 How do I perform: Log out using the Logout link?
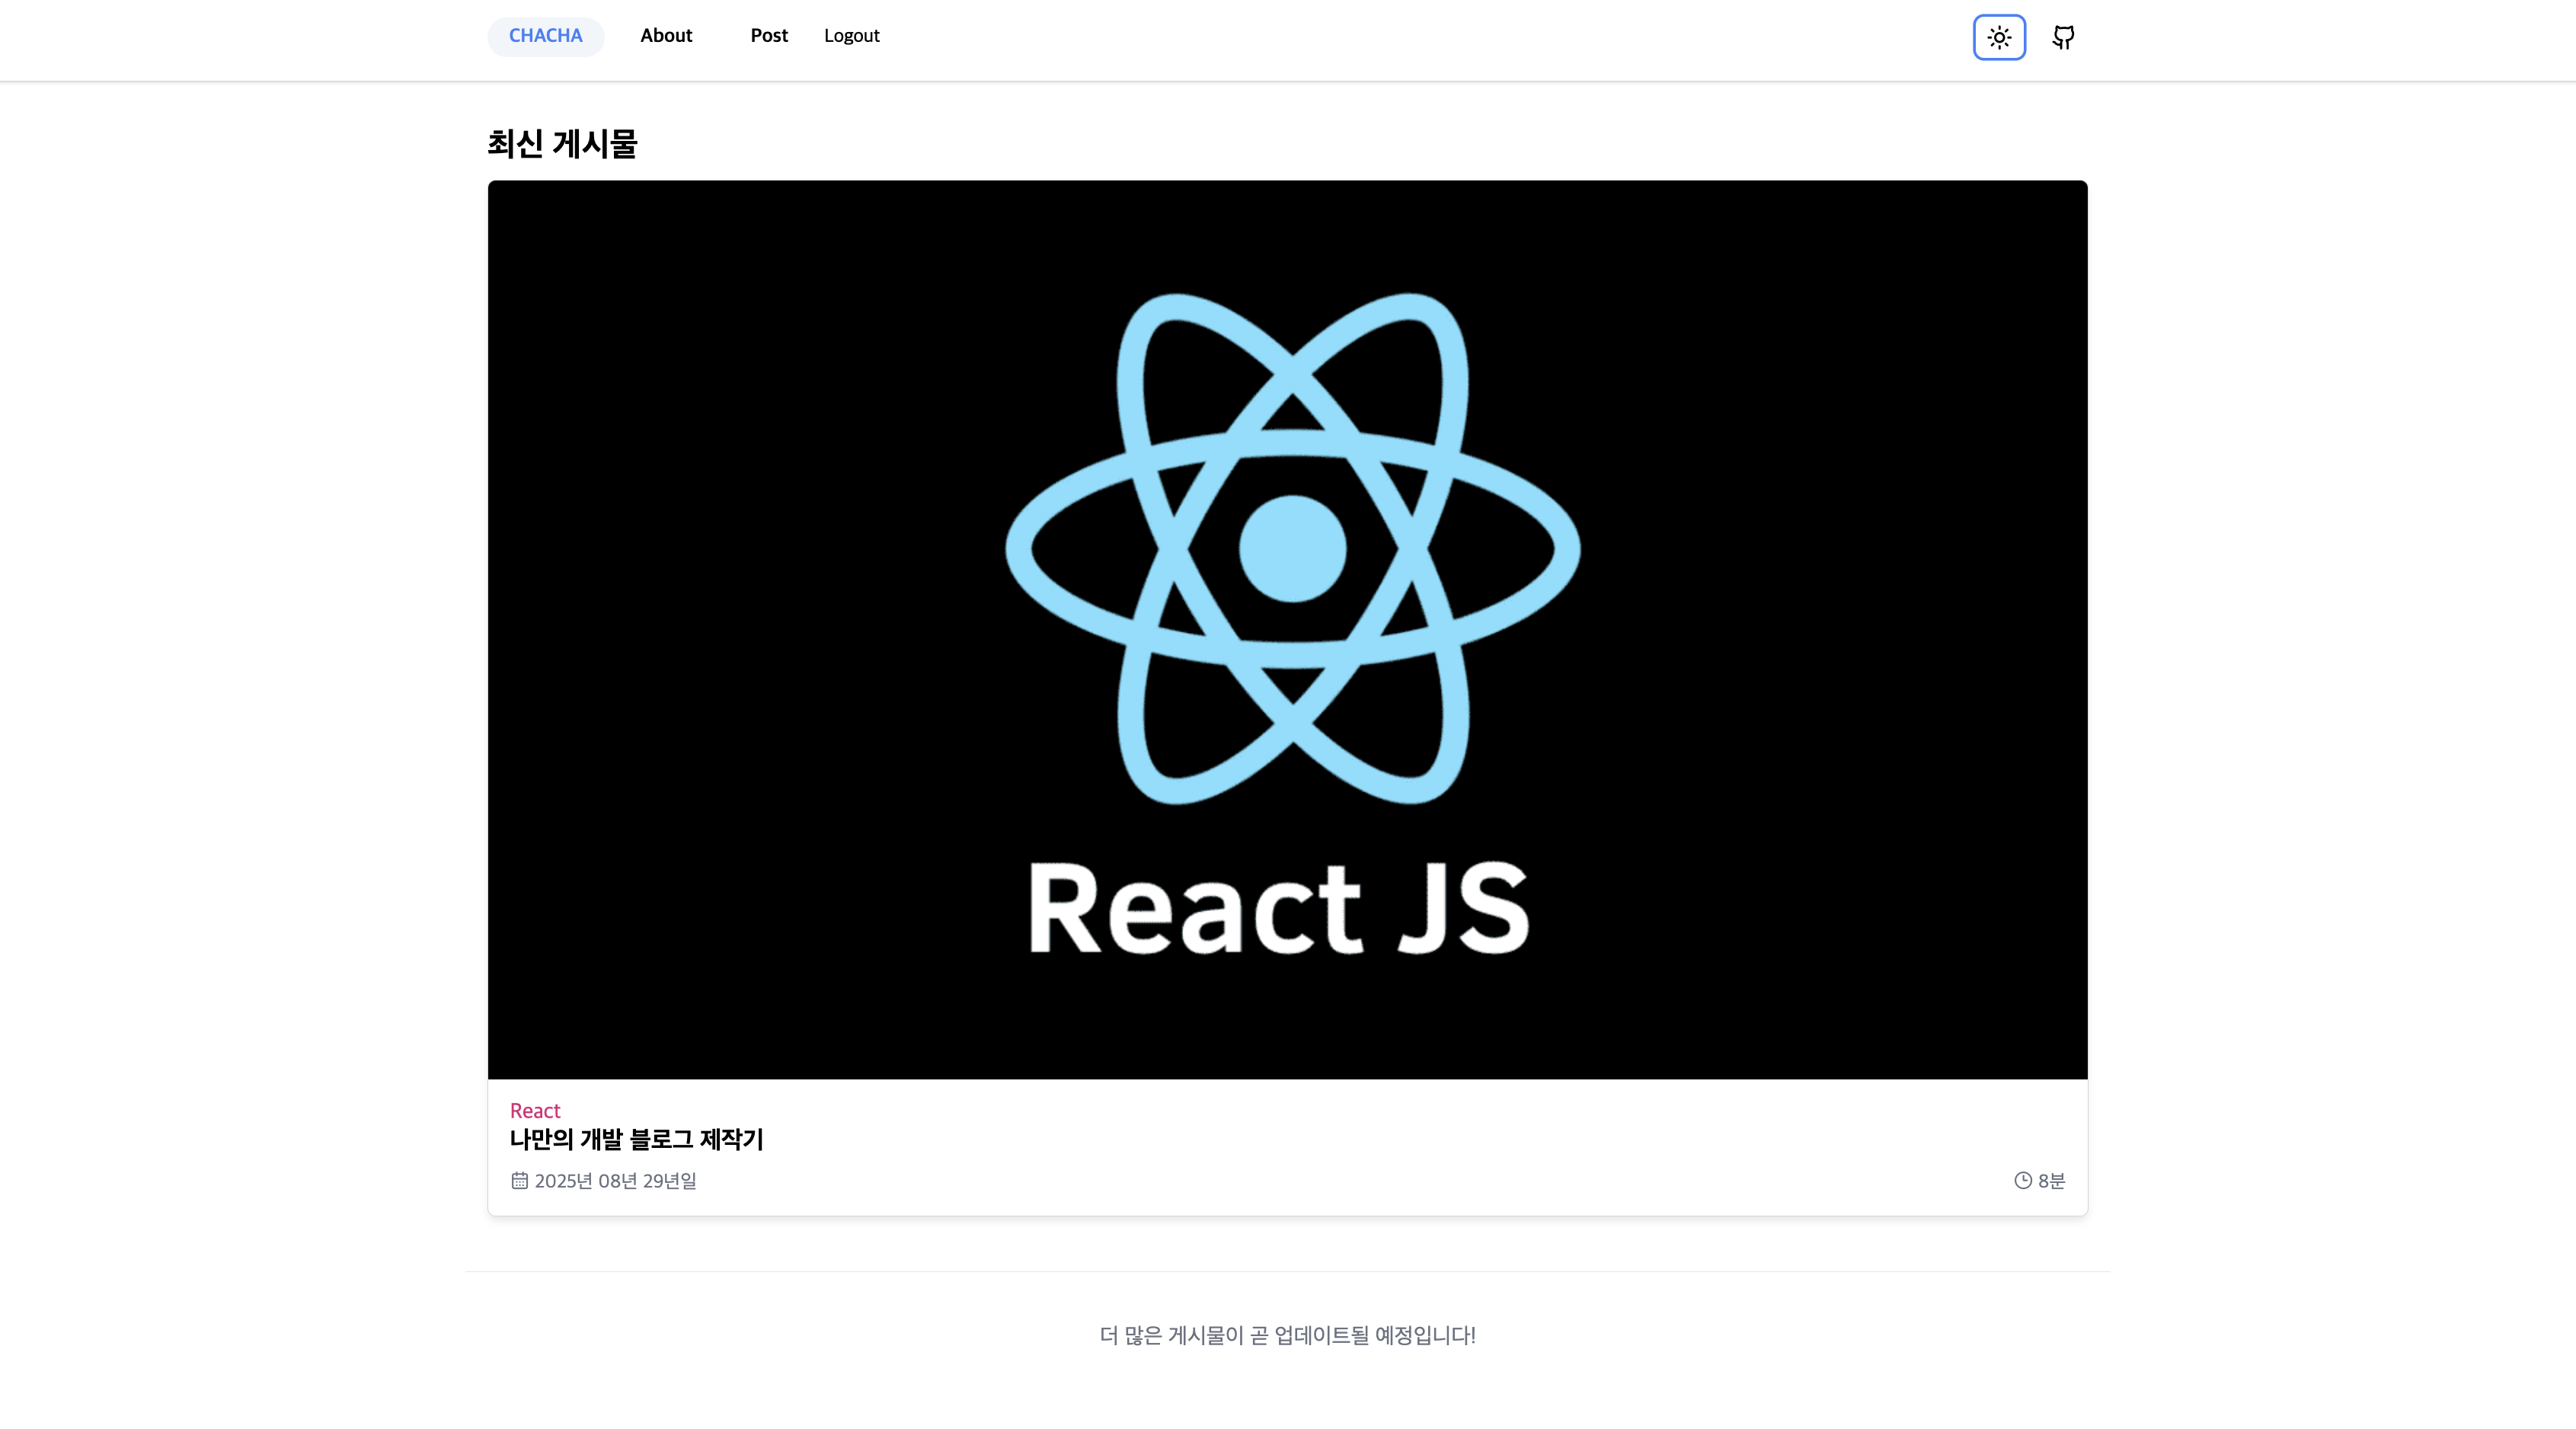tap(851, 36)
